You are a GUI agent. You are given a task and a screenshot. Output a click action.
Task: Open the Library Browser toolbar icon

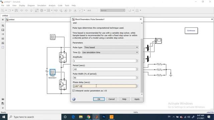(37, 10)
